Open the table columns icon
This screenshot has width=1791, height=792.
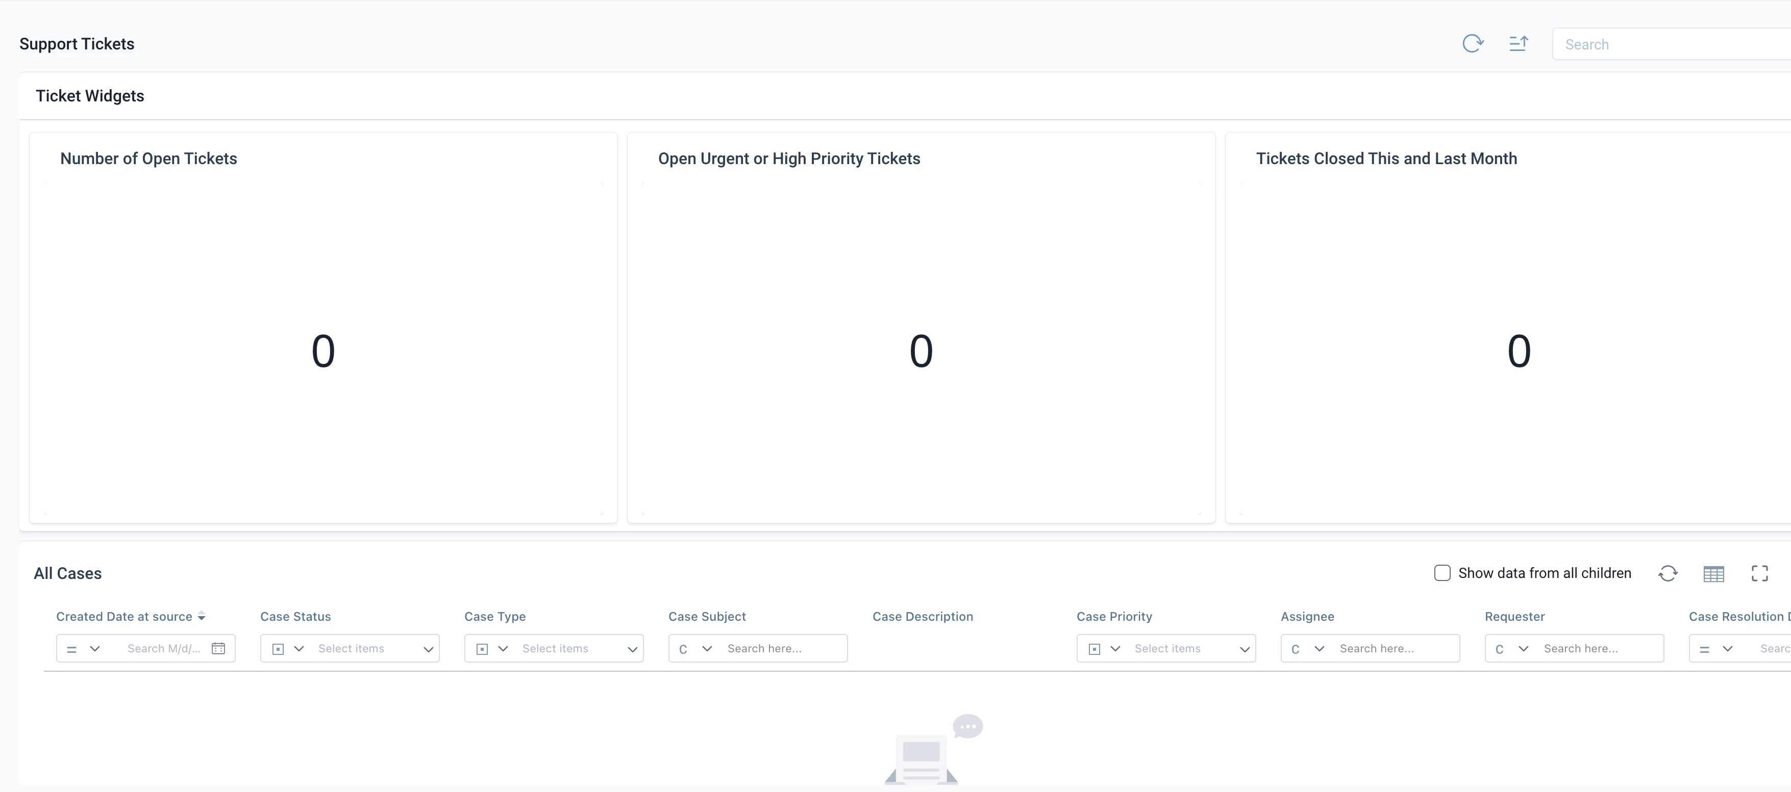point(1713,573)
